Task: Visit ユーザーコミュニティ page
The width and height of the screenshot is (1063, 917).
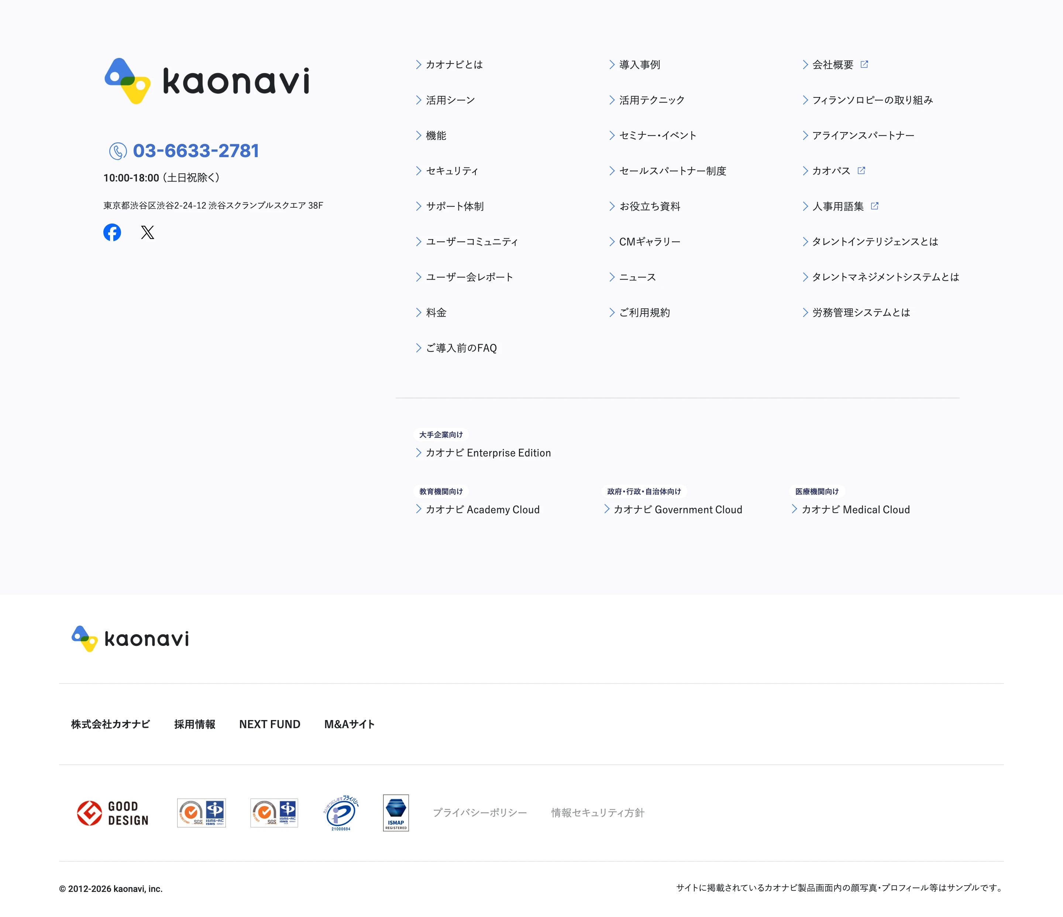Action: [472, 242]
